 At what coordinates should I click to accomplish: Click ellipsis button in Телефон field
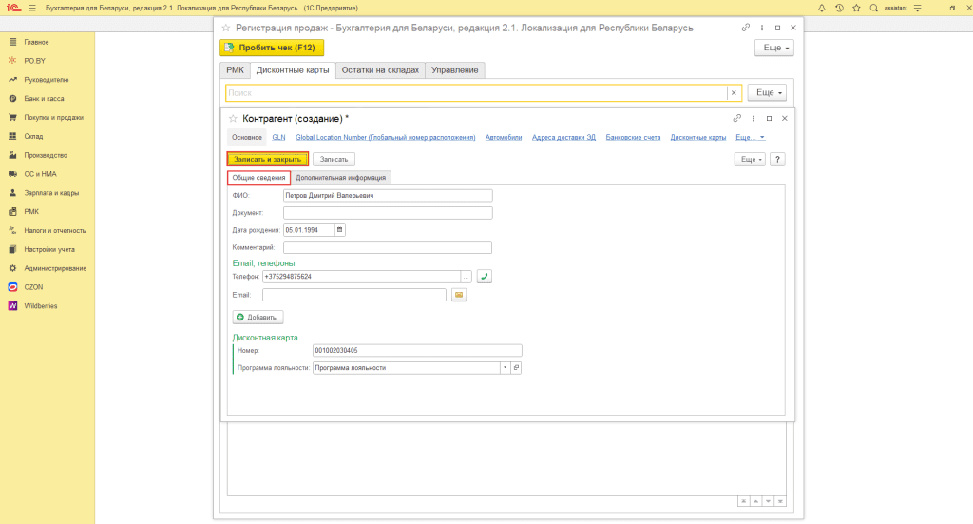tap(466, 277)
